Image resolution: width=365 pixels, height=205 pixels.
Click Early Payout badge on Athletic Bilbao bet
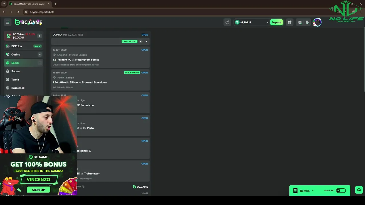point(132,73)
